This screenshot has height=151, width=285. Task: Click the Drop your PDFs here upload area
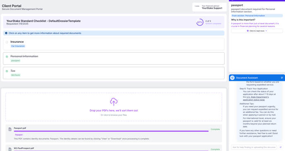coord(114,107)
